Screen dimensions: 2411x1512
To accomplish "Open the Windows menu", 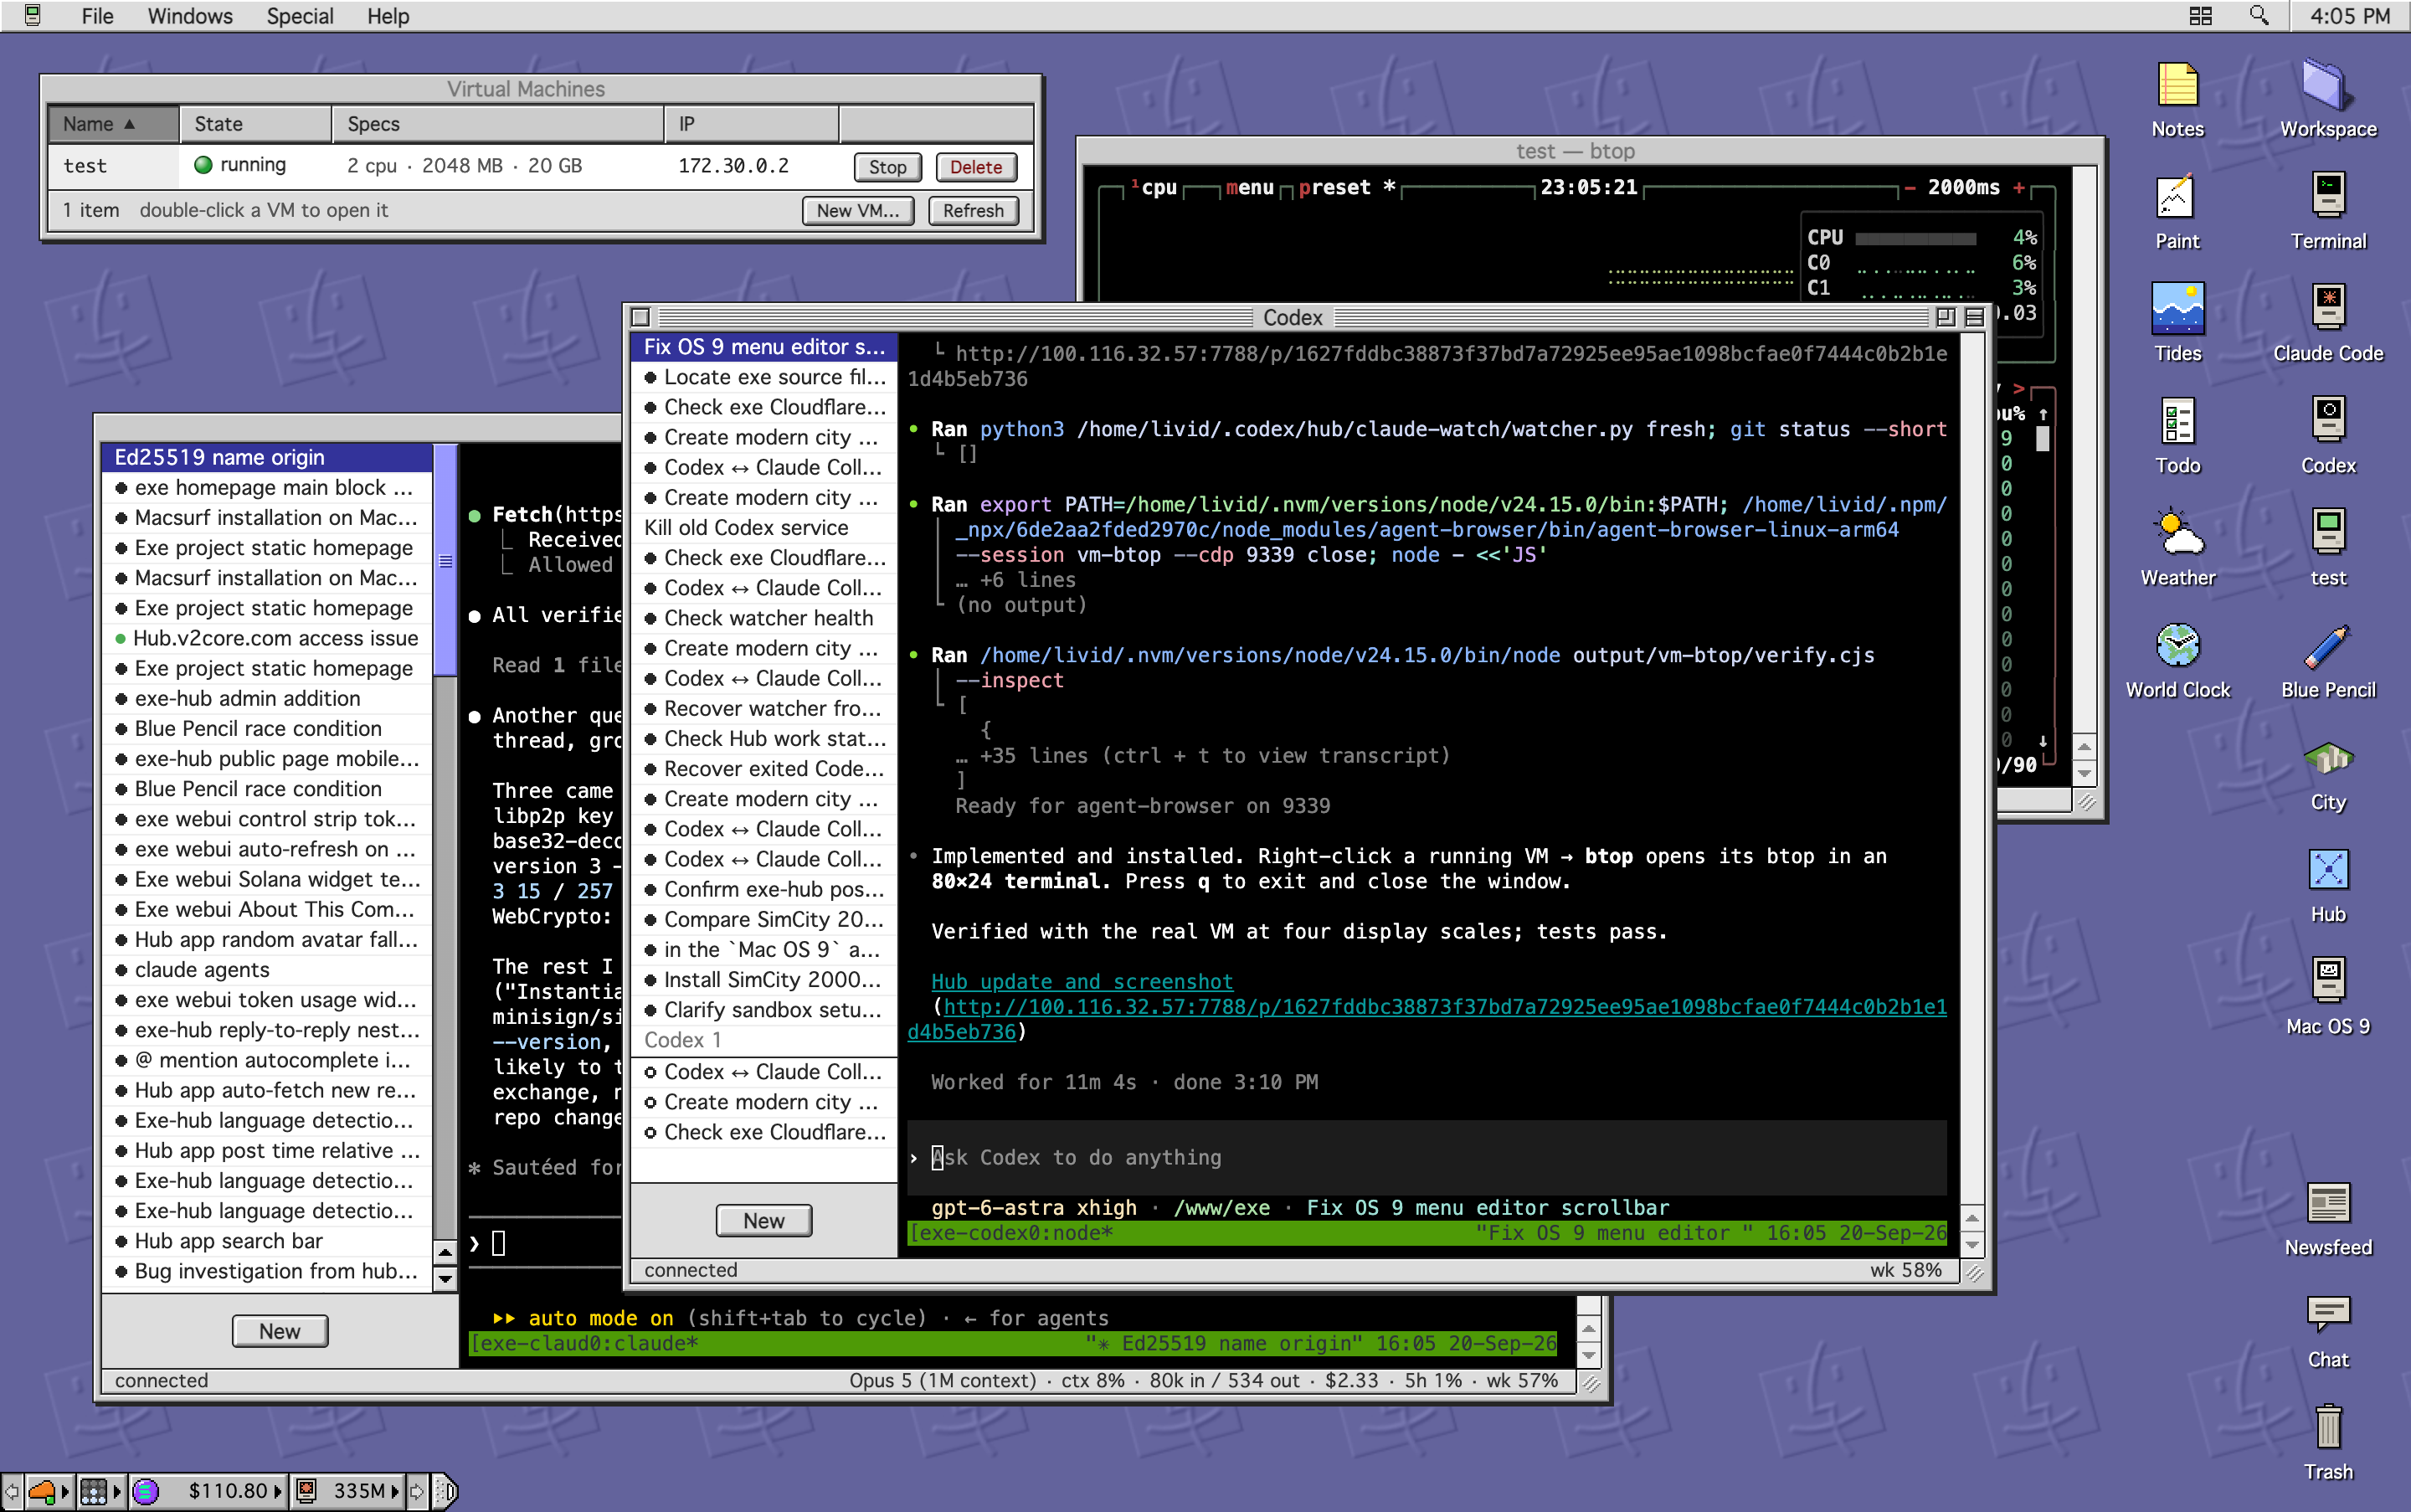I will coord(189,16).
